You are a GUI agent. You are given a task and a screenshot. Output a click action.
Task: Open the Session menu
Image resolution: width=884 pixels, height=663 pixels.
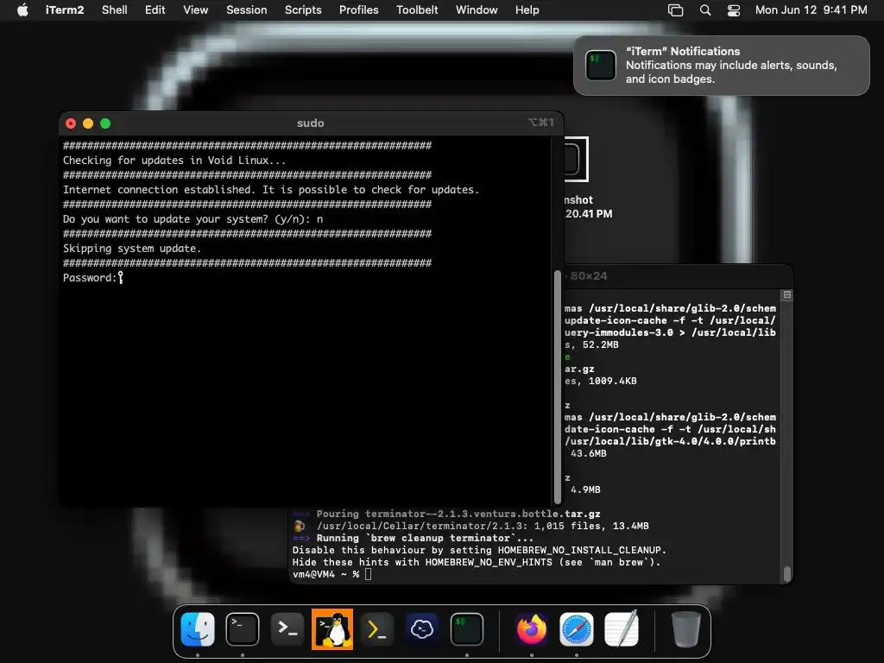tap(246, 10)
